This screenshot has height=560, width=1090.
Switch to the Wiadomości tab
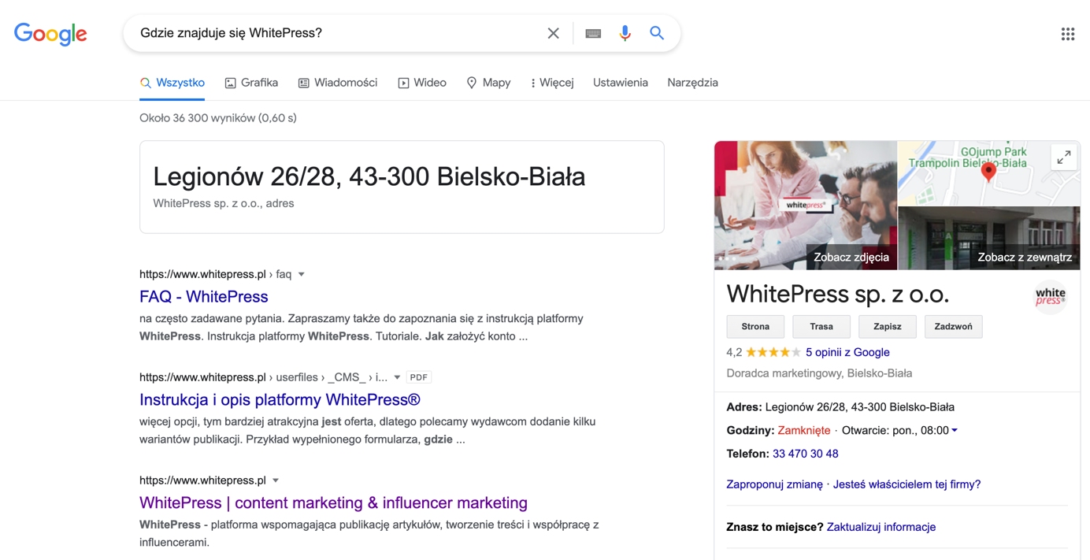click(x=338, y=83)
